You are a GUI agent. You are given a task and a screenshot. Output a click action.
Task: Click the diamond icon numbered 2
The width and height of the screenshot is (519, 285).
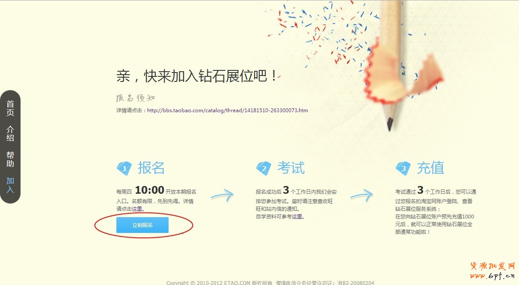[264, 169]
